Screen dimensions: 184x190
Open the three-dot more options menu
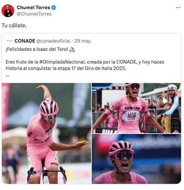pyautogui.click(x=178, y=7)
